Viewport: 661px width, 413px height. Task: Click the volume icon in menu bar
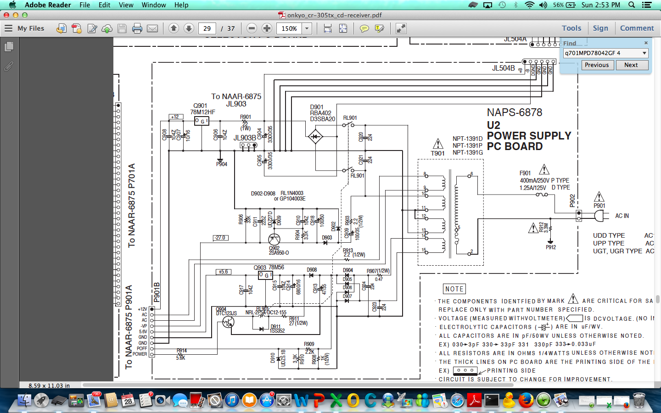click(x=543, y=5)
